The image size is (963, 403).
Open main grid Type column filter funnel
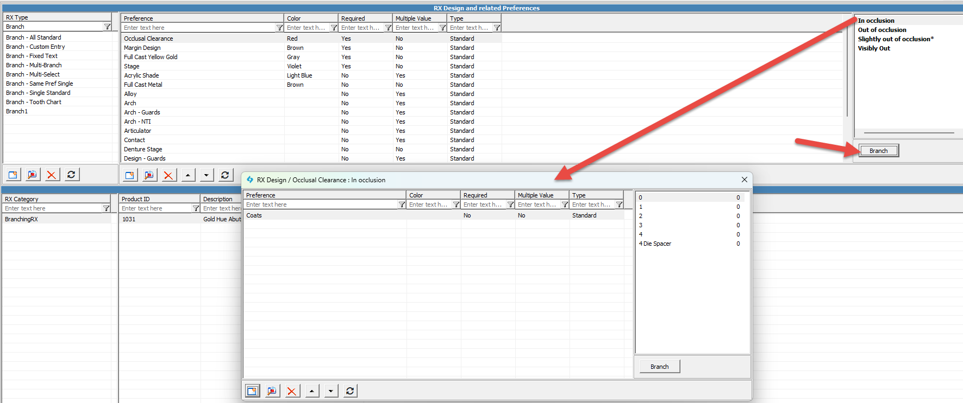click(497, 28)
